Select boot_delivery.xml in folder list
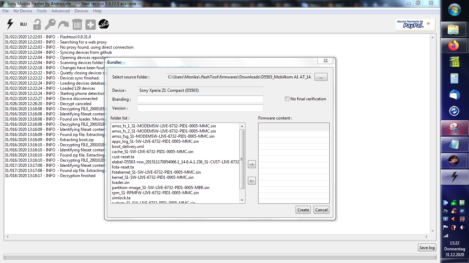This screenshot has height=263, width=469. click(x=128, y=147)
